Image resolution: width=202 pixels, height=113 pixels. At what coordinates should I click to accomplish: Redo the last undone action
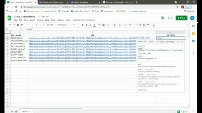[x=14, y=25]
